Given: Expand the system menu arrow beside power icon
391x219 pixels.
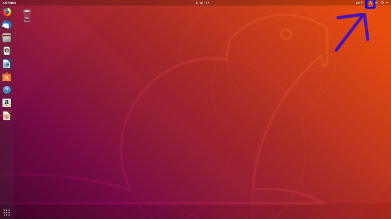Looking at the screenshot, I should pyautogui.click(x=387, y=3).
